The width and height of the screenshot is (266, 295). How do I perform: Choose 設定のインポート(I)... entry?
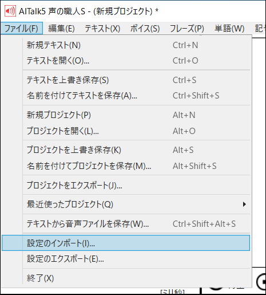coord(126,243)
